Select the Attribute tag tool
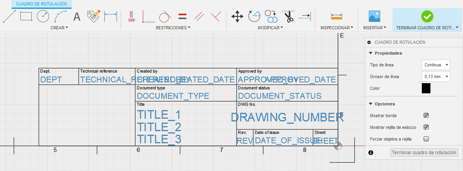 click(x=94, y=16)
